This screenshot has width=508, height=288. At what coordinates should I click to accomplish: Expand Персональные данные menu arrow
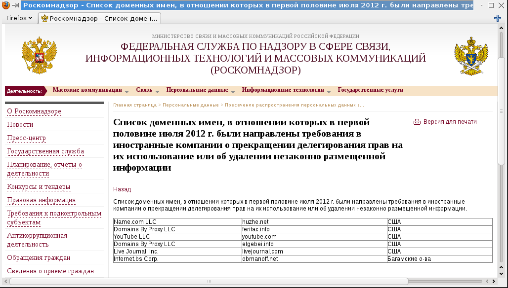point(233,92)
